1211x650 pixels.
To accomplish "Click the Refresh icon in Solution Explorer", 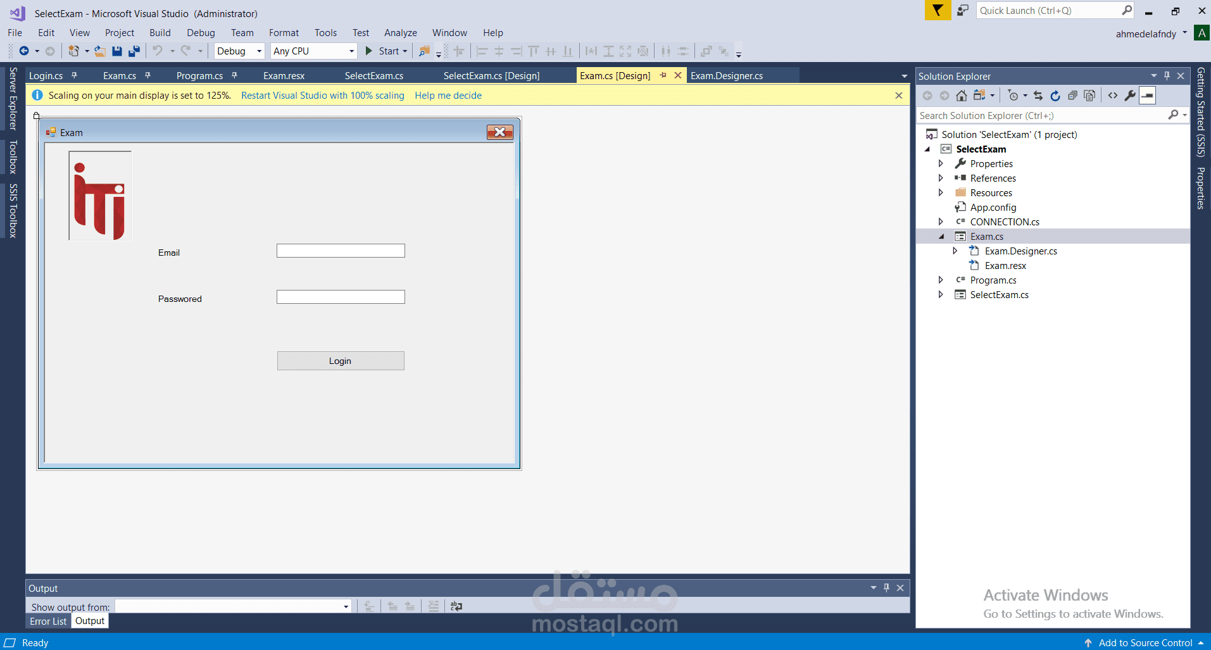I will pyautogui.click(x=1055, y=95).
